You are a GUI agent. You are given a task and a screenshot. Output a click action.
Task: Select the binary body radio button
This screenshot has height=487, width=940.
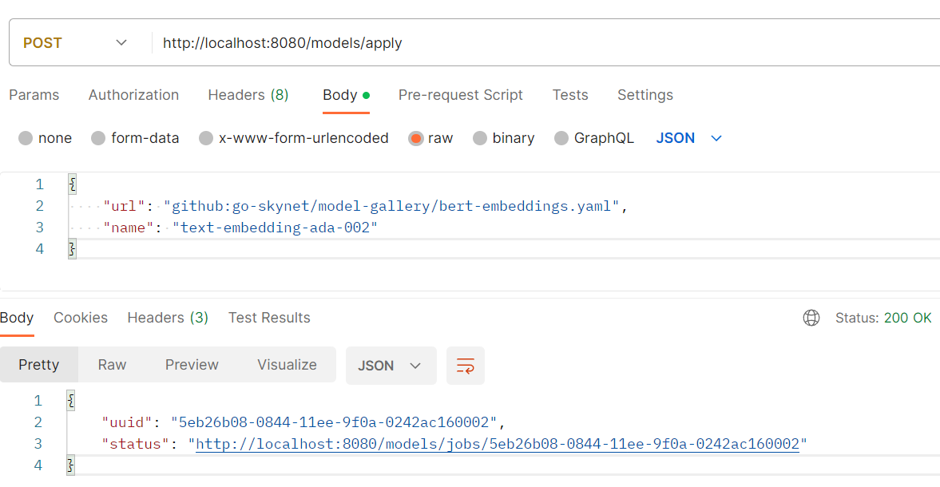[x=480, y=138]
